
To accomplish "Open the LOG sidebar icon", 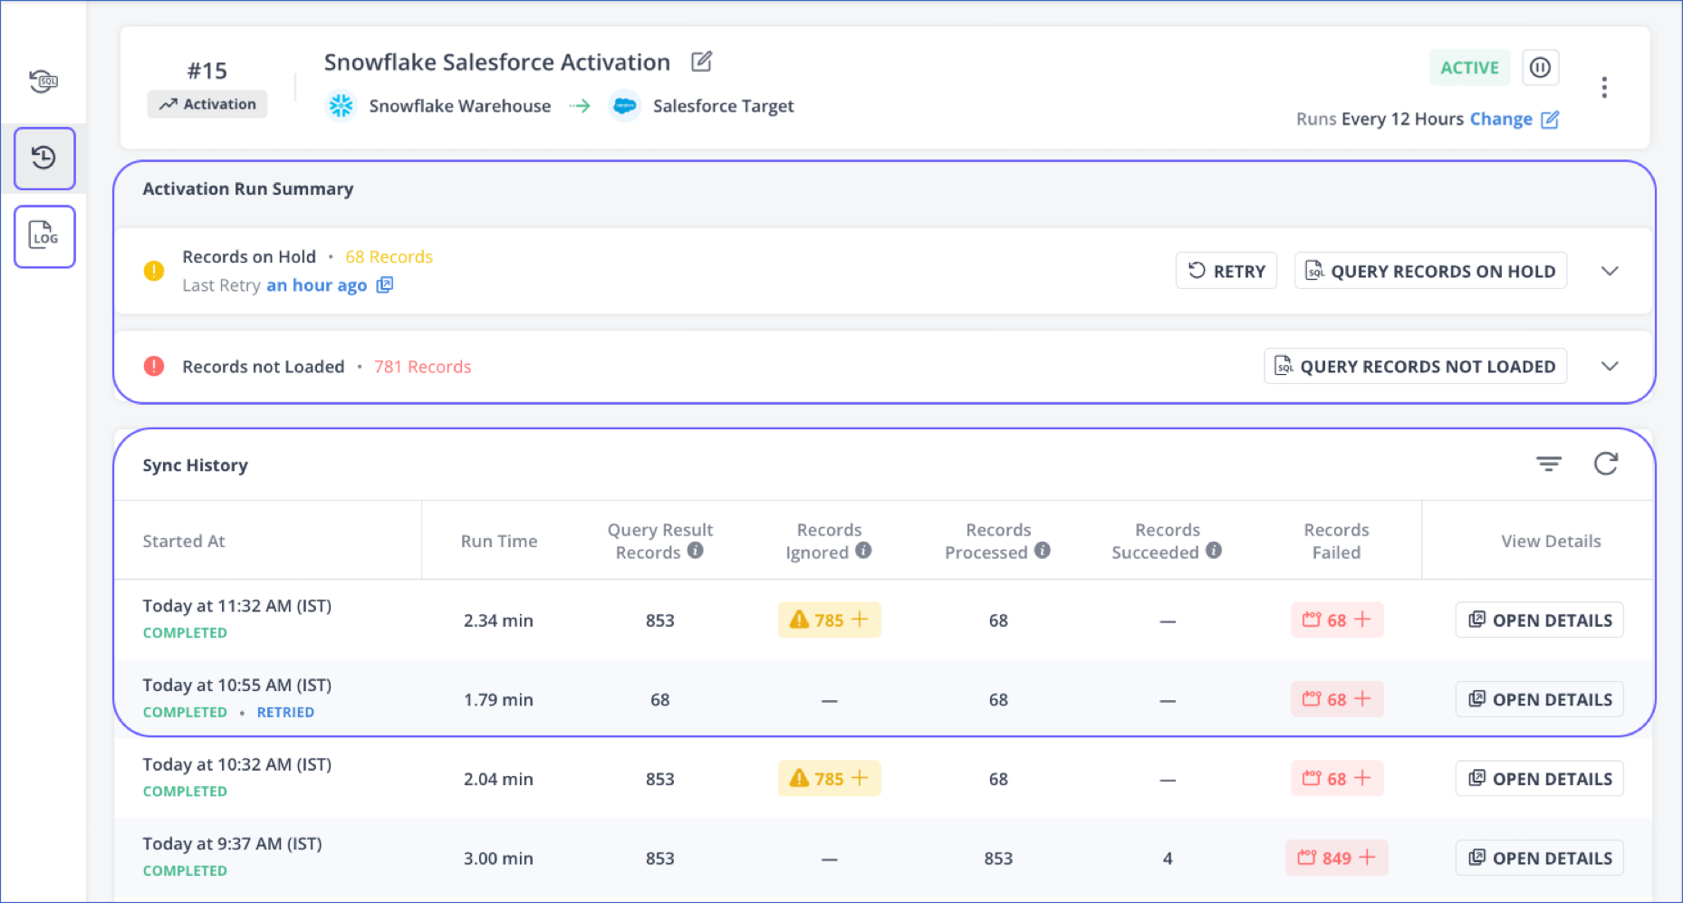I will click(x=44, y=236).
